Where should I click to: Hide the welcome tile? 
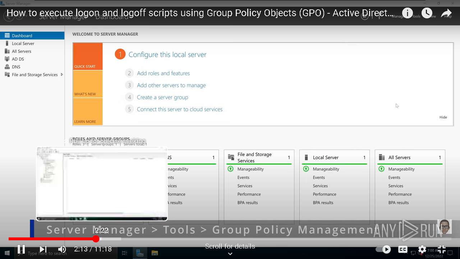443,117
